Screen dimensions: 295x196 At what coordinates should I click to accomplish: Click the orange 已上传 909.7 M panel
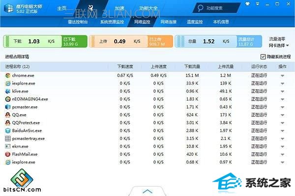pyautogui.click(x=160, y=41)
